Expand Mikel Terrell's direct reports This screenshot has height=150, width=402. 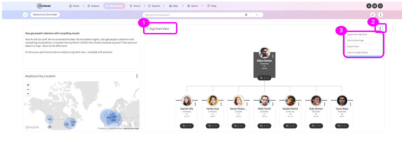(264, 126)
